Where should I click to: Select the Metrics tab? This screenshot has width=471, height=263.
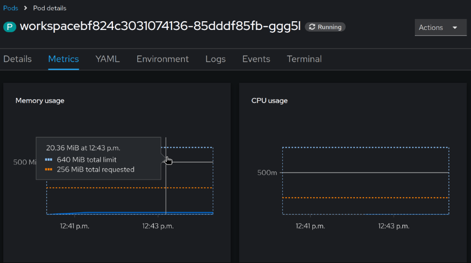63,59
